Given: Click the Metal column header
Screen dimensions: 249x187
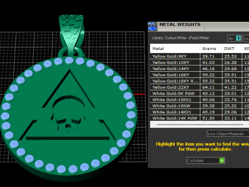Looking at the screenshot, I should [x=175, y=48].
